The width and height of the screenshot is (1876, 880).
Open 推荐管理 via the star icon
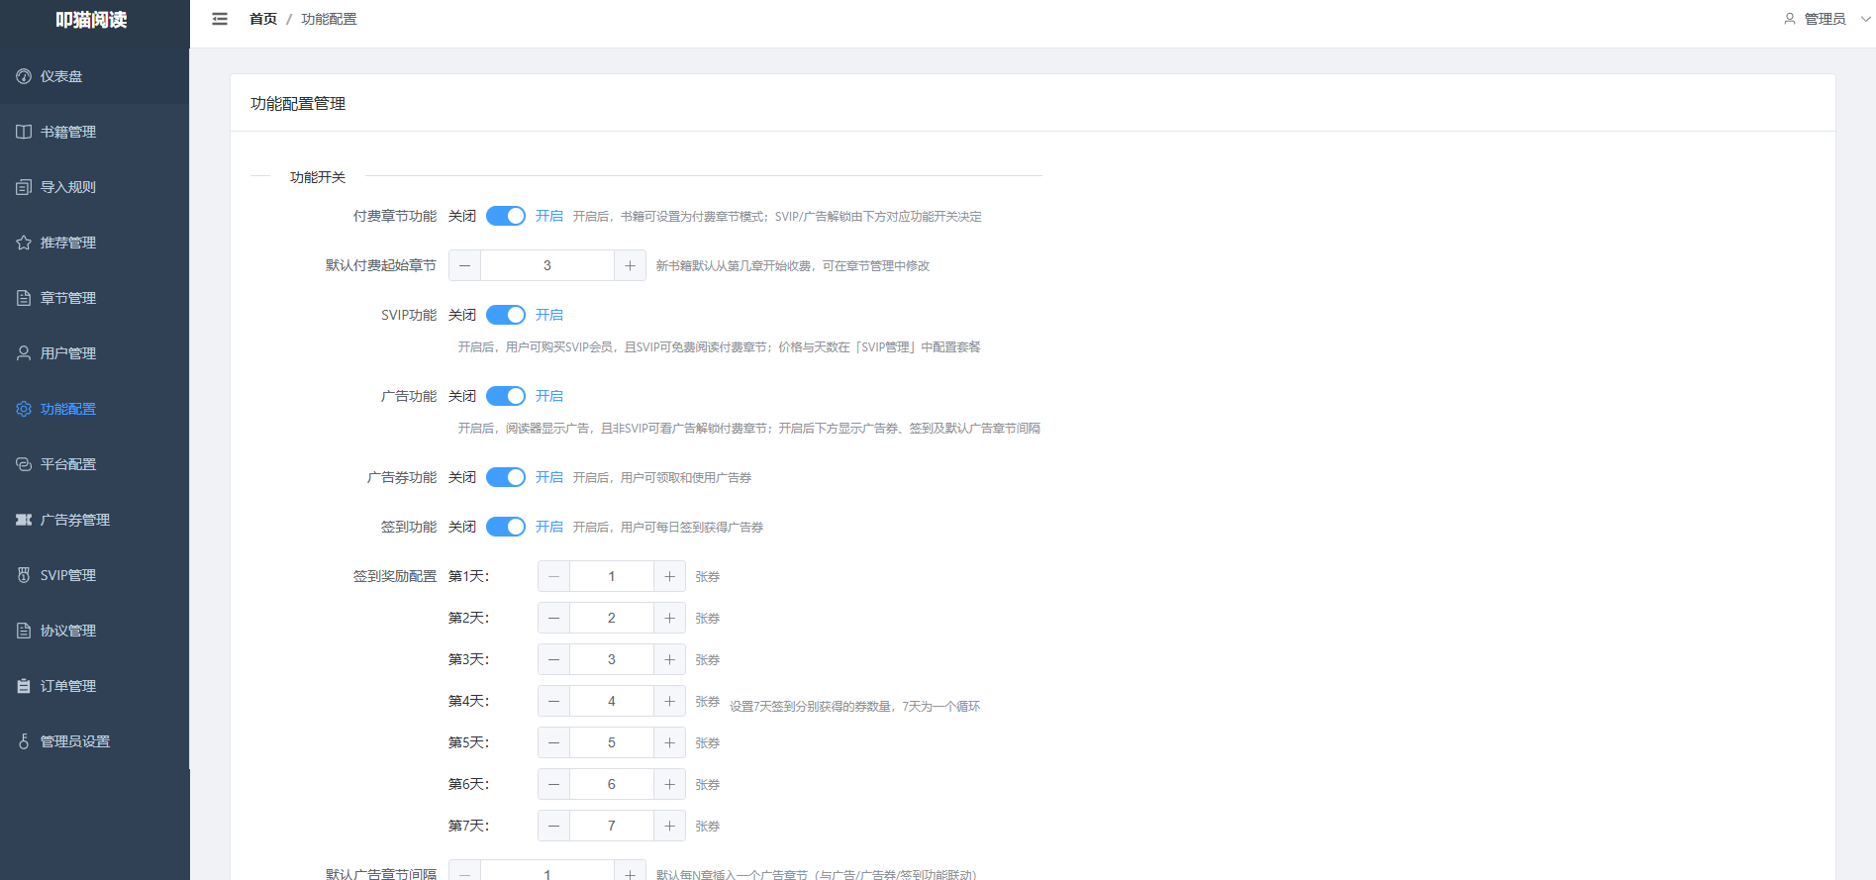[x=24, y=243]
